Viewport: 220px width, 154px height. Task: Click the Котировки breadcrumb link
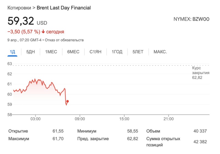[19, 8]
